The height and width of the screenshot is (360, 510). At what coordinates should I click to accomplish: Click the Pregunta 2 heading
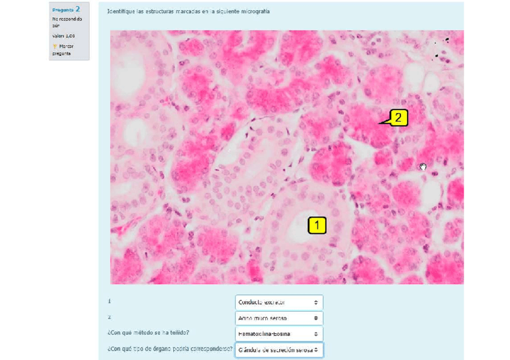click(x=66, y=10)
